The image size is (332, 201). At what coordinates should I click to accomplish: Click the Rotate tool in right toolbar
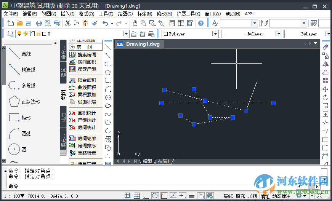[x=326, y=97]
